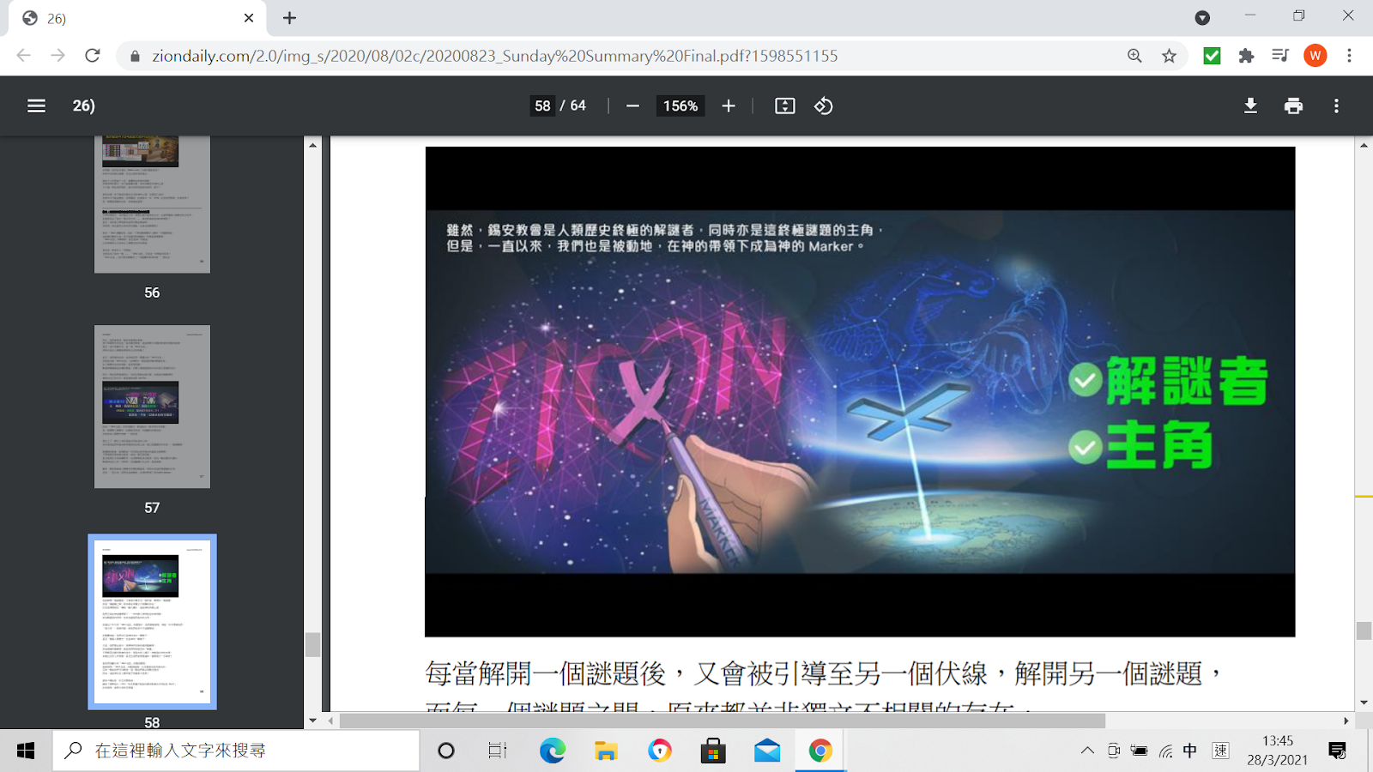This screenshot has width=1373, height=772.
Task: Click the horizontal scrollbar left arrow
Action: click(x=331, y=721)
